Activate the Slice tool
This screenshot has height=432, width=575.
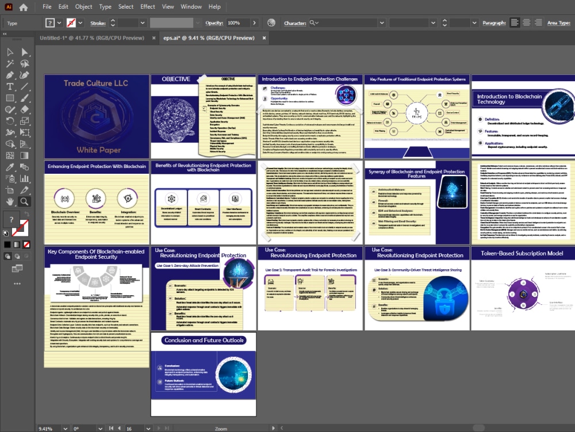click(25, 190)
